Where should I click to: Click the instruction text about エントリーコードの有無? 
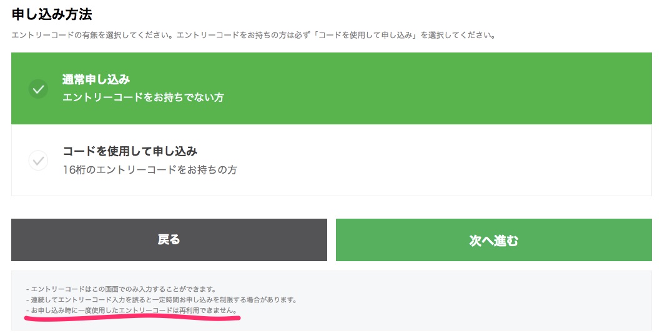(x=254, y=36)
